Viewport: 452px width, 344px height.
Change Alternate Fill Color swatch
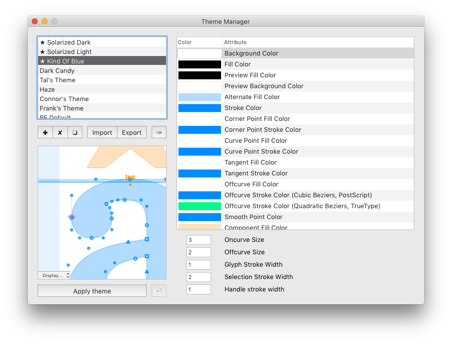[x=199, y=97]
